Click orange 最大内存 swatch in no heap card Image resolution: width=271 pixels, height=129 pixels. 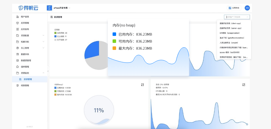tap(114, 48)
